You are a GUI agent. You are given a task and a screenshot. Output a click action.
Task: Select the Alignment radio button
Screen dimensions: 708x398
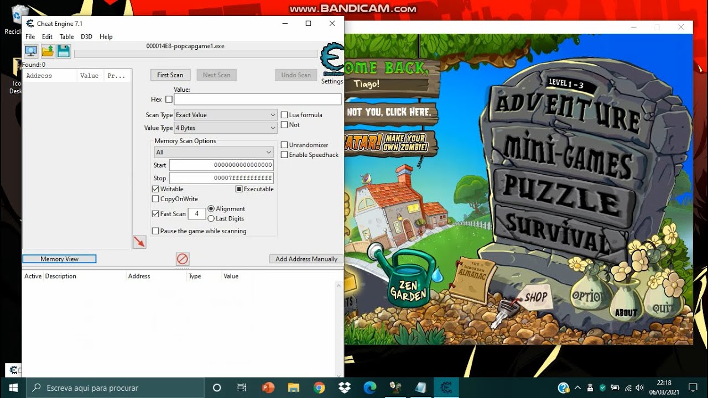[x=211, y=209]
